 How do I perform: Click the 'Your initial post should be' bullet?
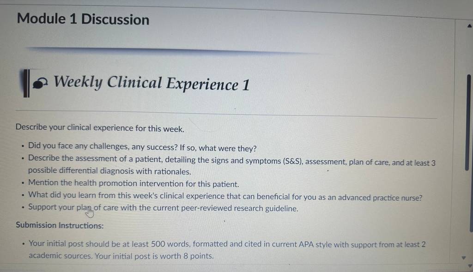click(x=227, y=244)
